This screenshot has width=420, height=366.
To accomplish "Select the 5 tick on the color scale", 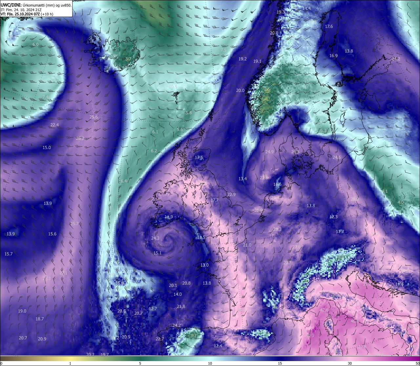I will click(140, 363).
